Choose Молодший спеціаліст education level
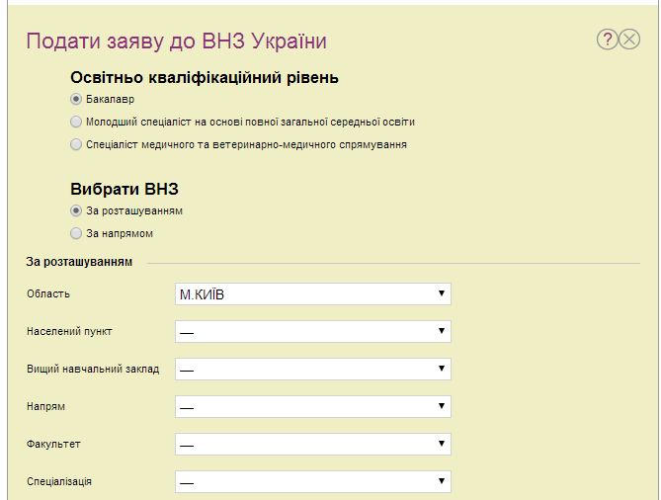The height and width of the screenshot is (500, 661). pos(76,122)
